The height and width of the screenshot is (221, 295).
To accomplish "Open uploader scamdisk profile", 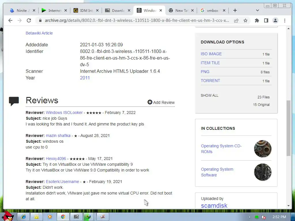I will (214, 205).
